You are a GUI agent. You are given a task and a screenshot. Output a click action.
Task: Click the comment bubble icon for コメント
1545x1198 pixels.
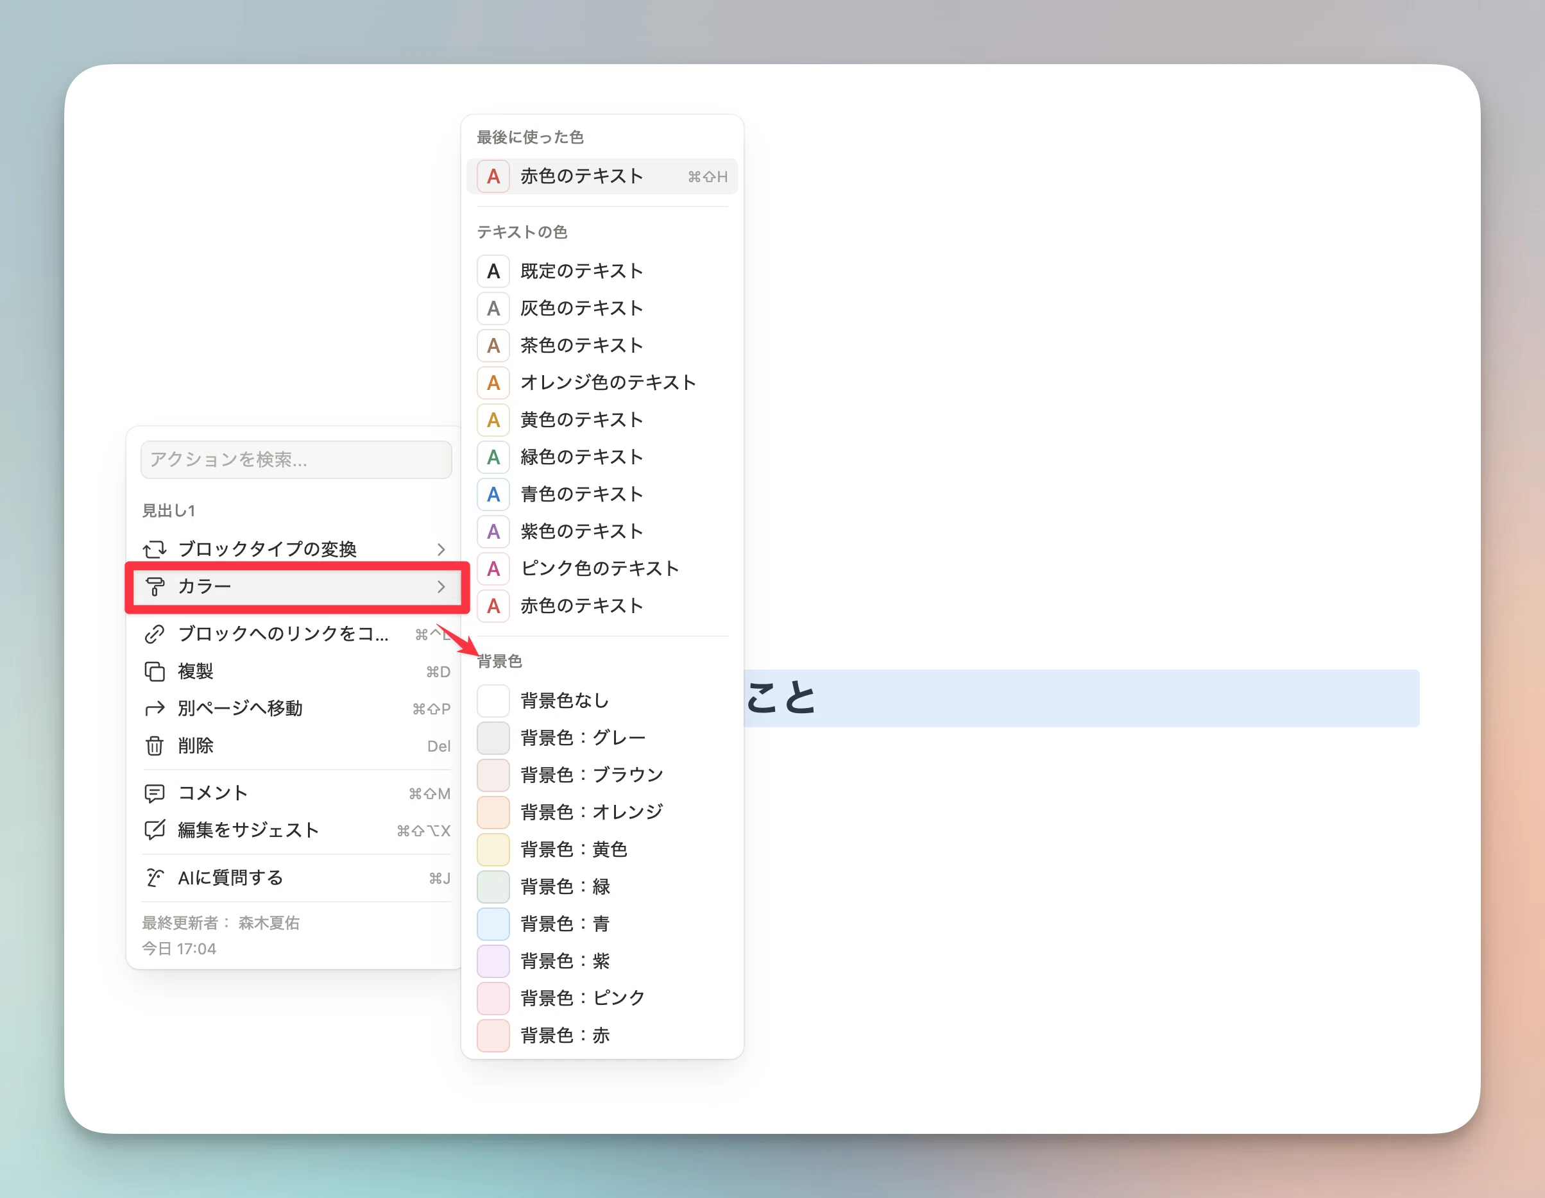[154, 793]
